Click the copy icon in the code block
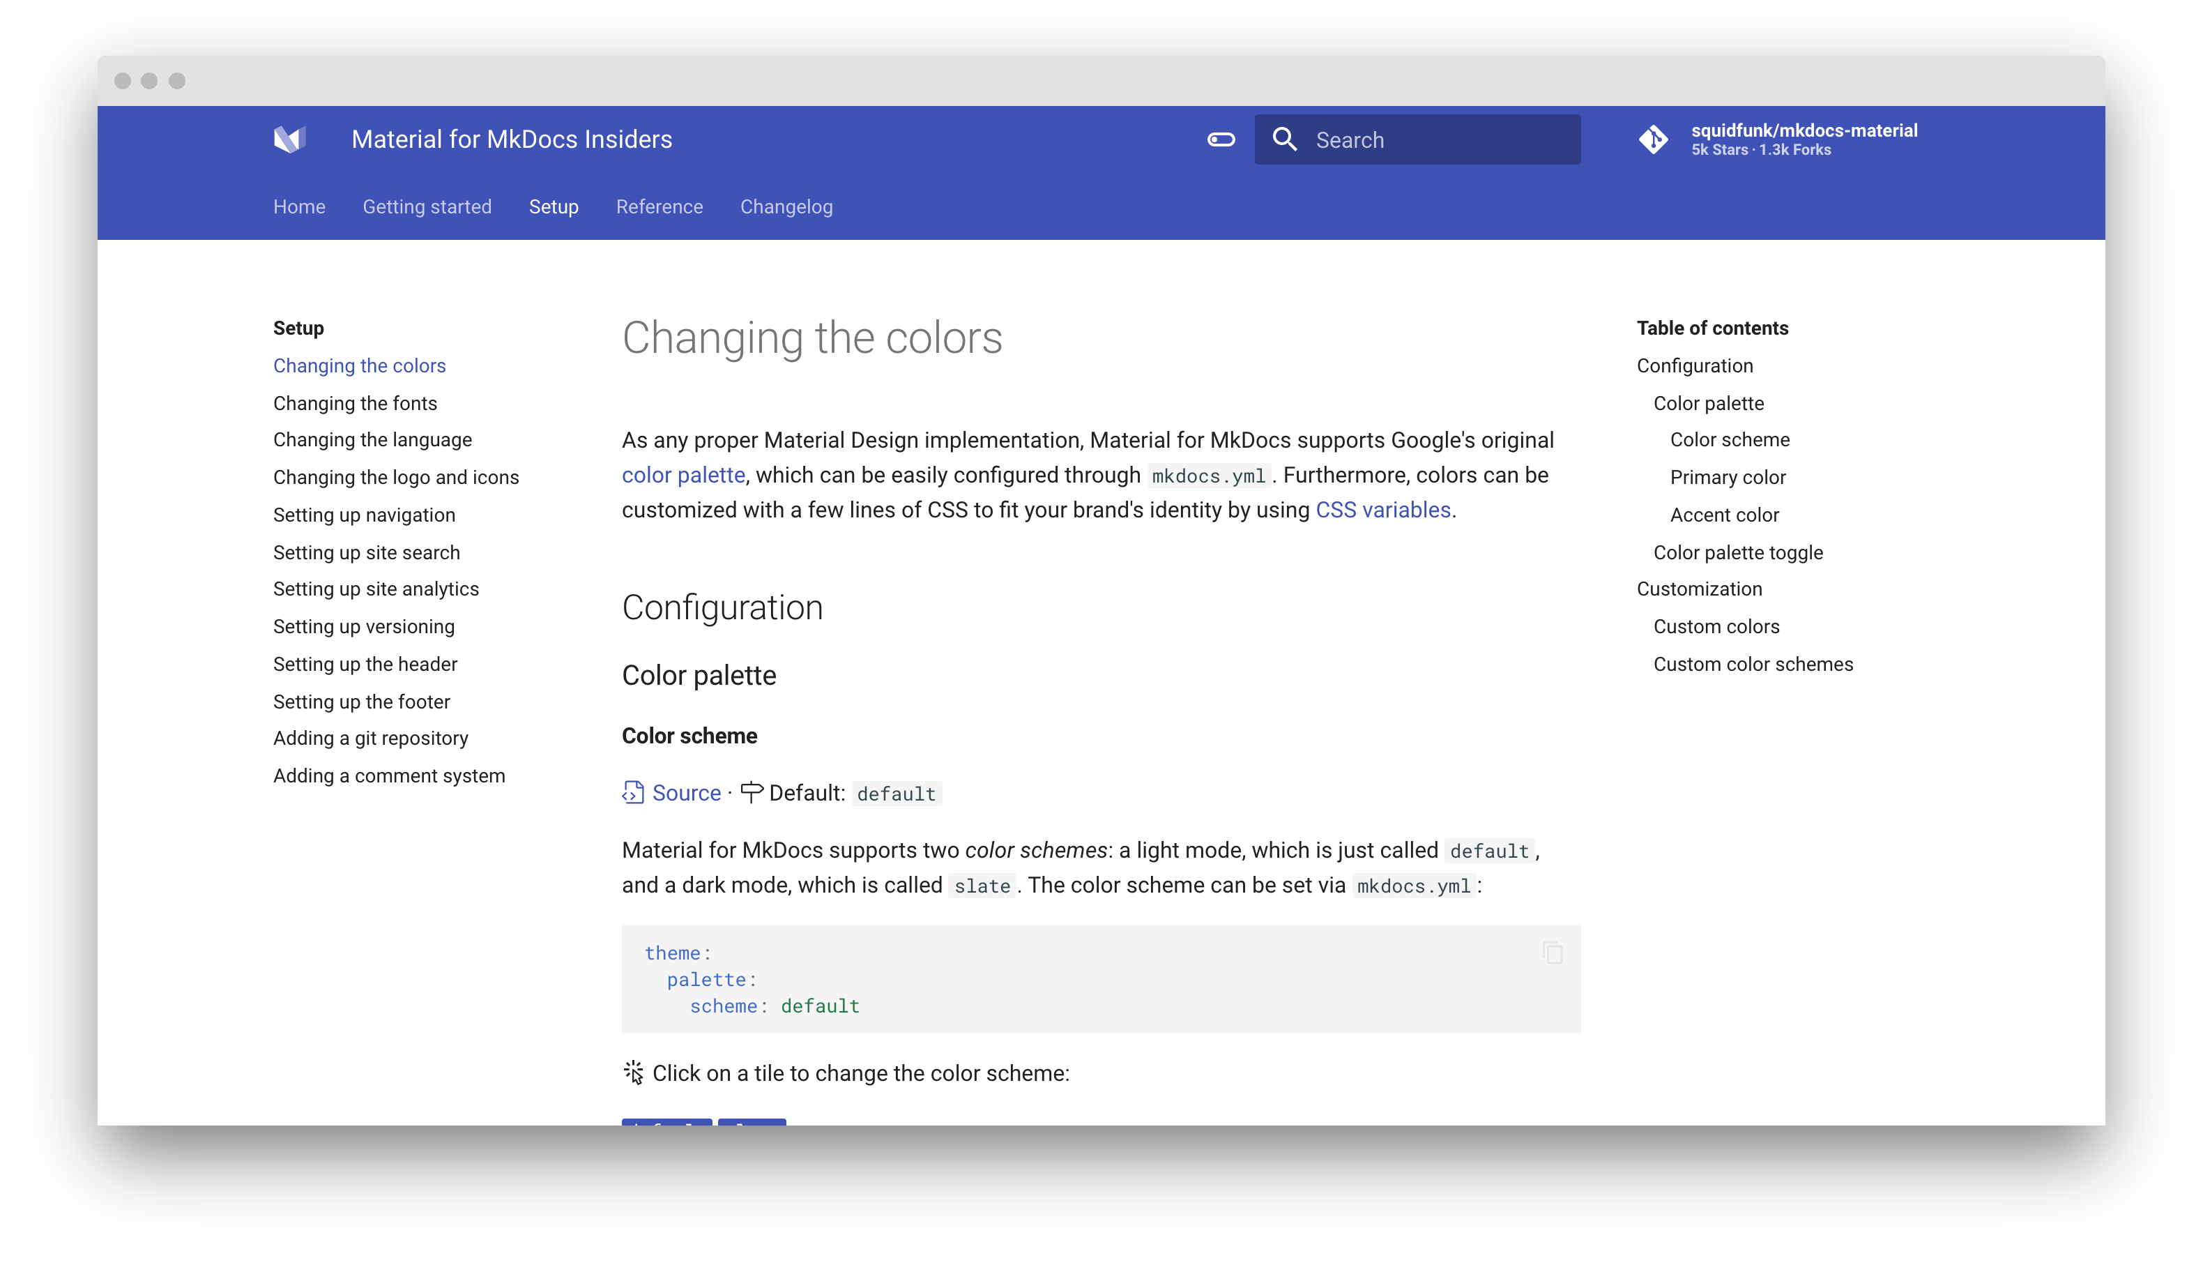This screenshot has width=2203, height=1265. [x=1553, y=952]
